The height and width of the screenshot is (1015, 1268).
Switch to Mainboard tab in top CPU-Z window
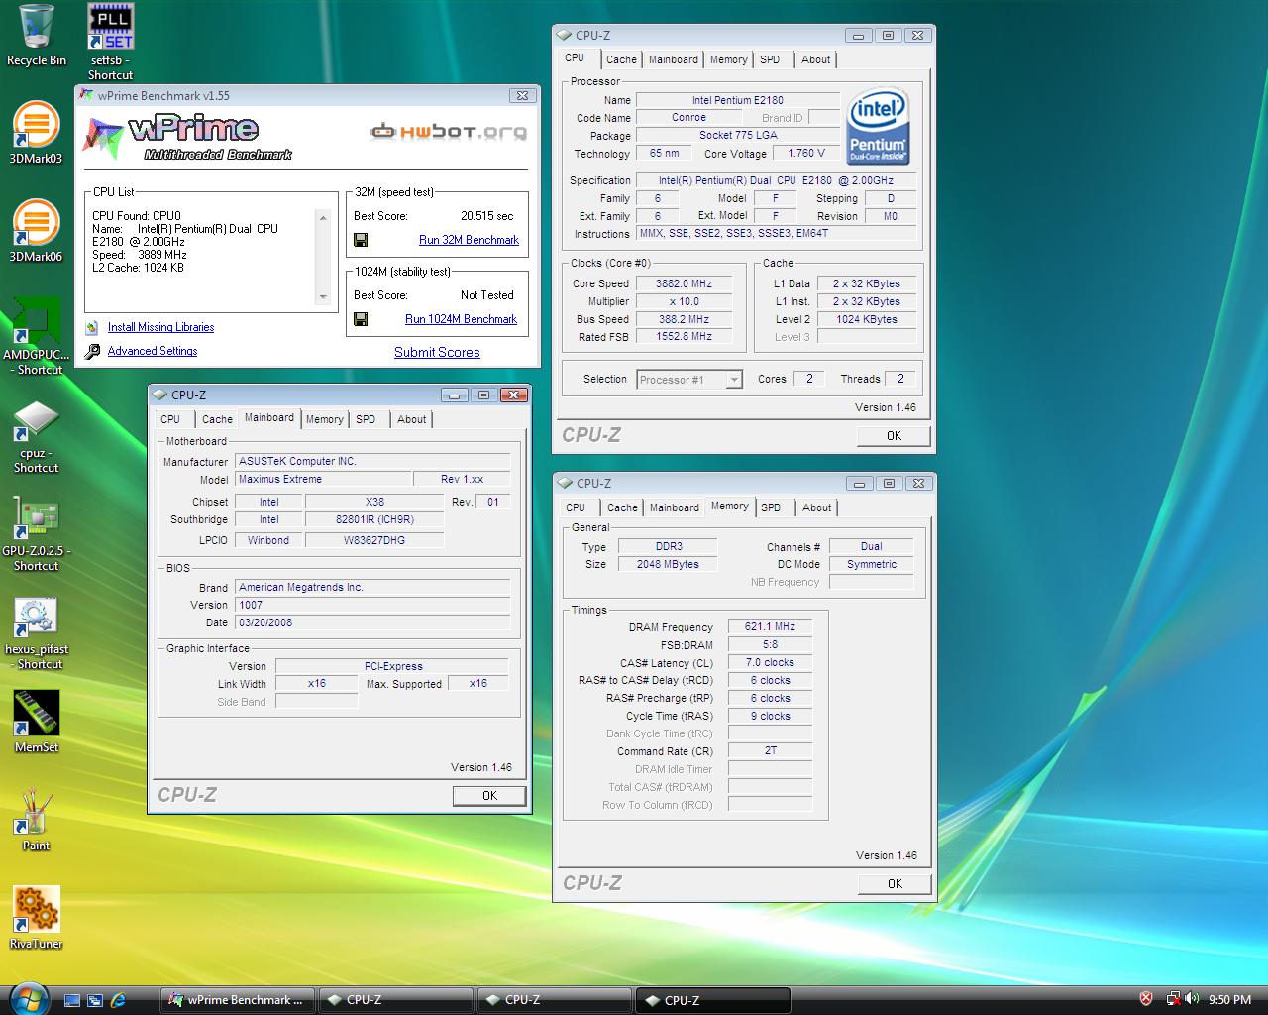[x=674, y=59]
